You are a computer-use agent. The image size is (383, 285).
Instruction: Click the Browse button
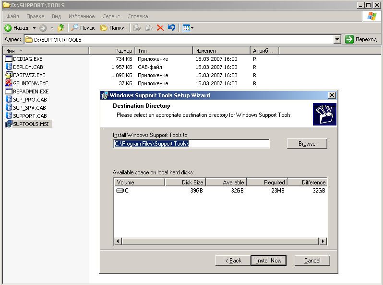[x=307, y=144]
